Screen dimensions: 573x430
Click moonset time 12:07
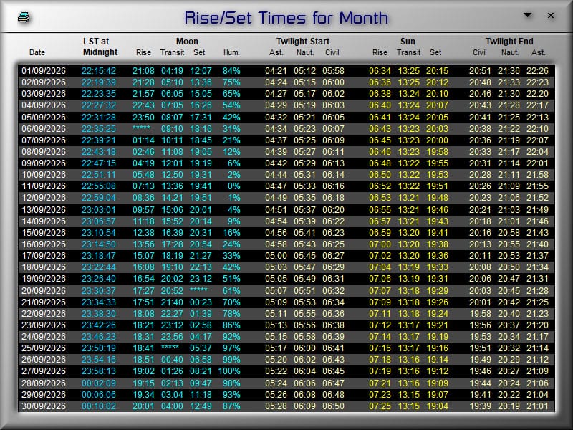pyautogui.click(x=201, y=70)
